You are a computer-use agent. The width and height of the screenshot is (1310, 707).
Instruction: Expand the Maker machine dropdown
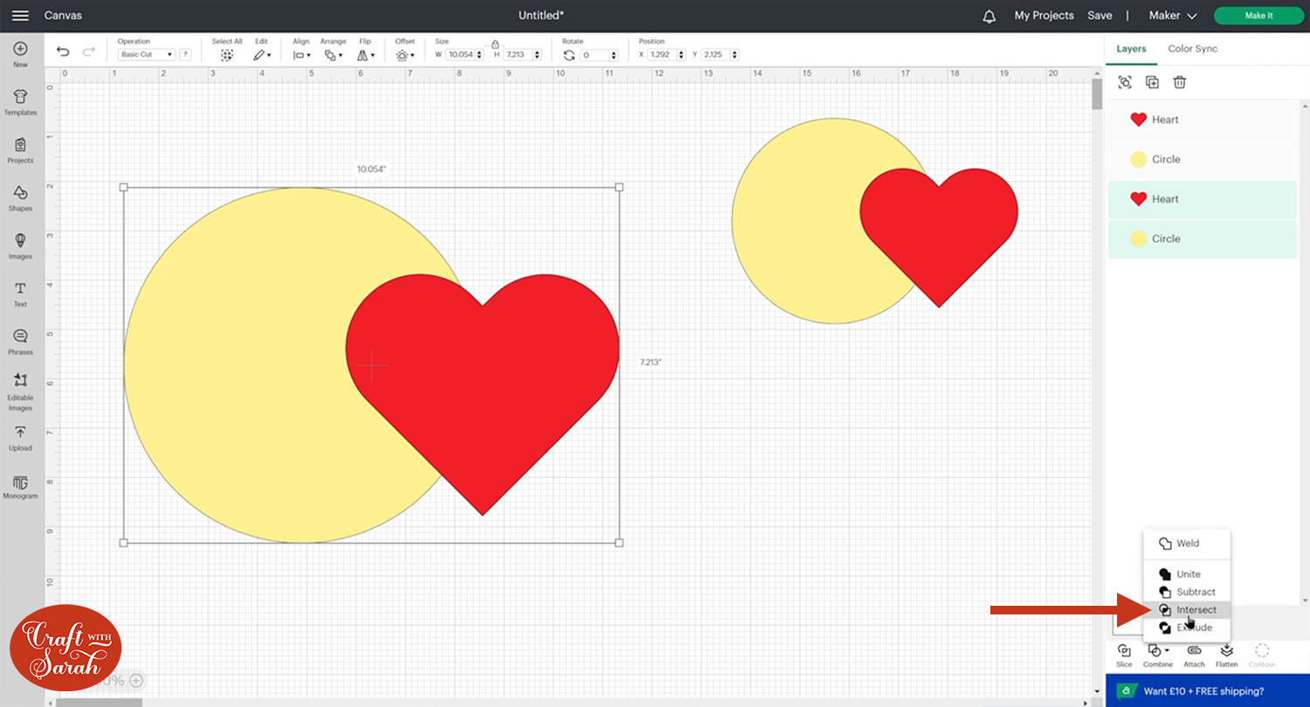[x=1172, y=16]
